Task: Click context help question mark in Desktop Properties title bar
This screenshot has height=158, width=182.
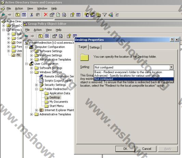Action: 172,40
